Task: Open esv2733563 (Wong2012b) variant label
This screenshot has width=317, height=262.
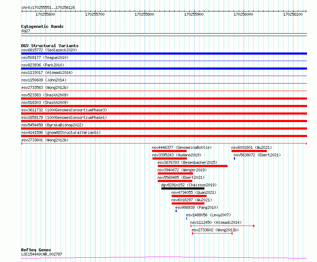Action: tap(45, 87)
